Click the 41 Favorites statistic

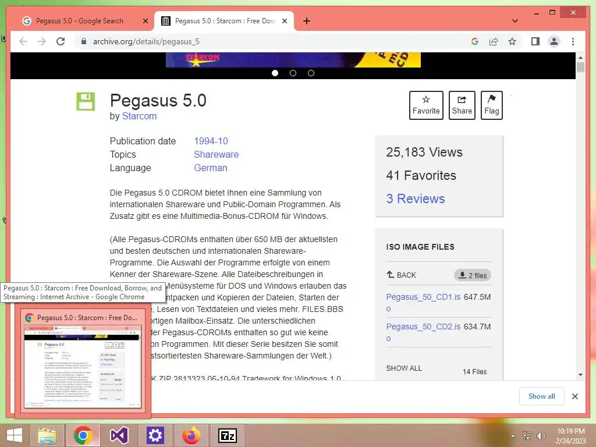(x=421, y=175)
